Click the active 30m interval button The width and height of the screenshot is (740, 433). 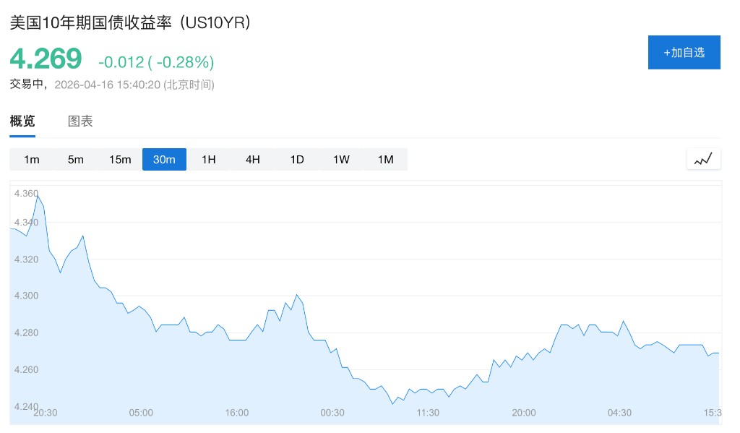164,160
